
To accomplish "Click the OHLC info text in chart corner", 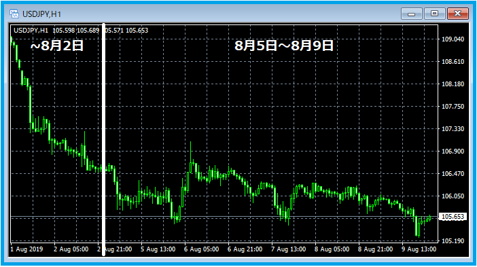I will pos(81,31).
